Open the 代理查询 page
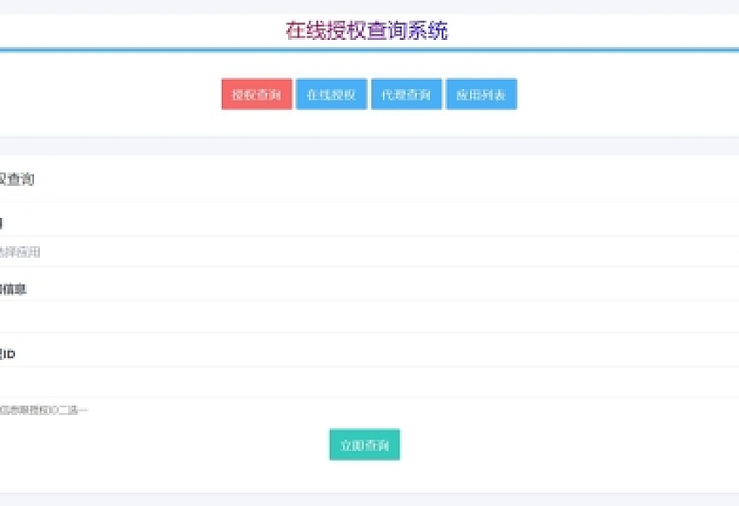The height and width of the screenshot is (506, 739). 406,94
